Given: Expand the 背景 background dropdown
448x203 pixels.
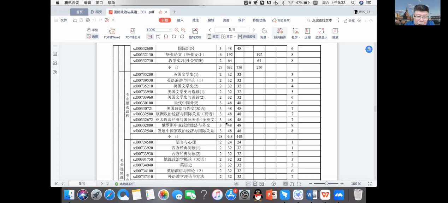Looking at the screenshot, I should coord(268,37).
